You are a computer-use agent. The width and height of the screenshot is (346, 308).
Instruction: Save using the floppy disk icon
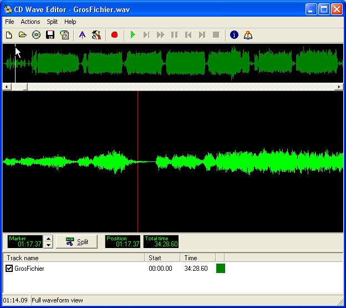coord(50,35)
